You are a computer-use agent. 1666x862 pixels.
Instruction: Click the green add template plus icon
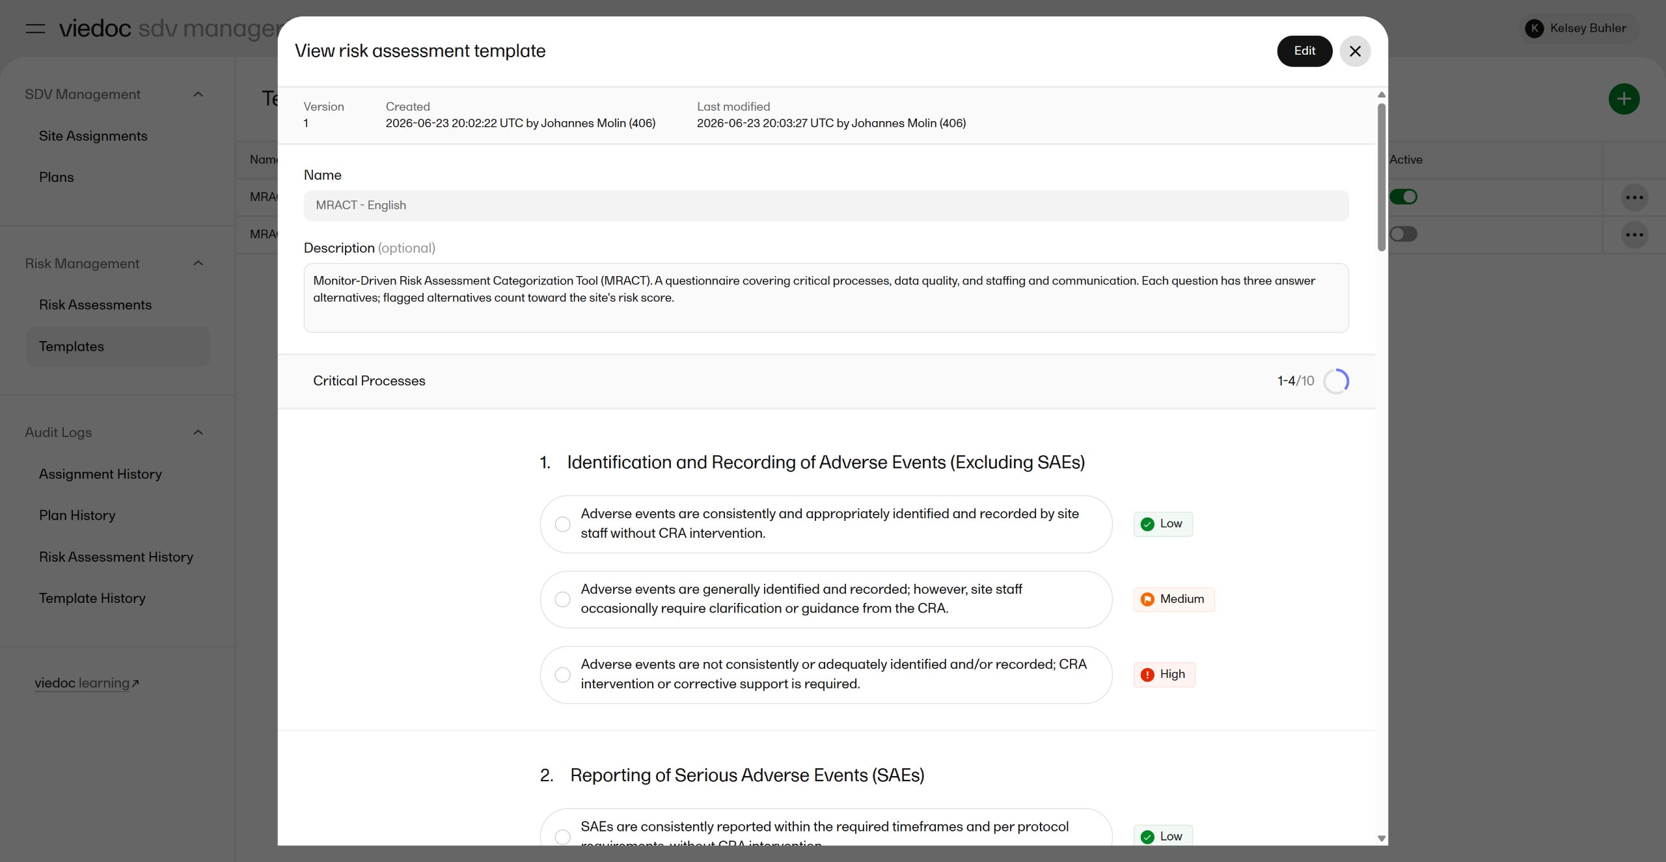[1624, 99]
